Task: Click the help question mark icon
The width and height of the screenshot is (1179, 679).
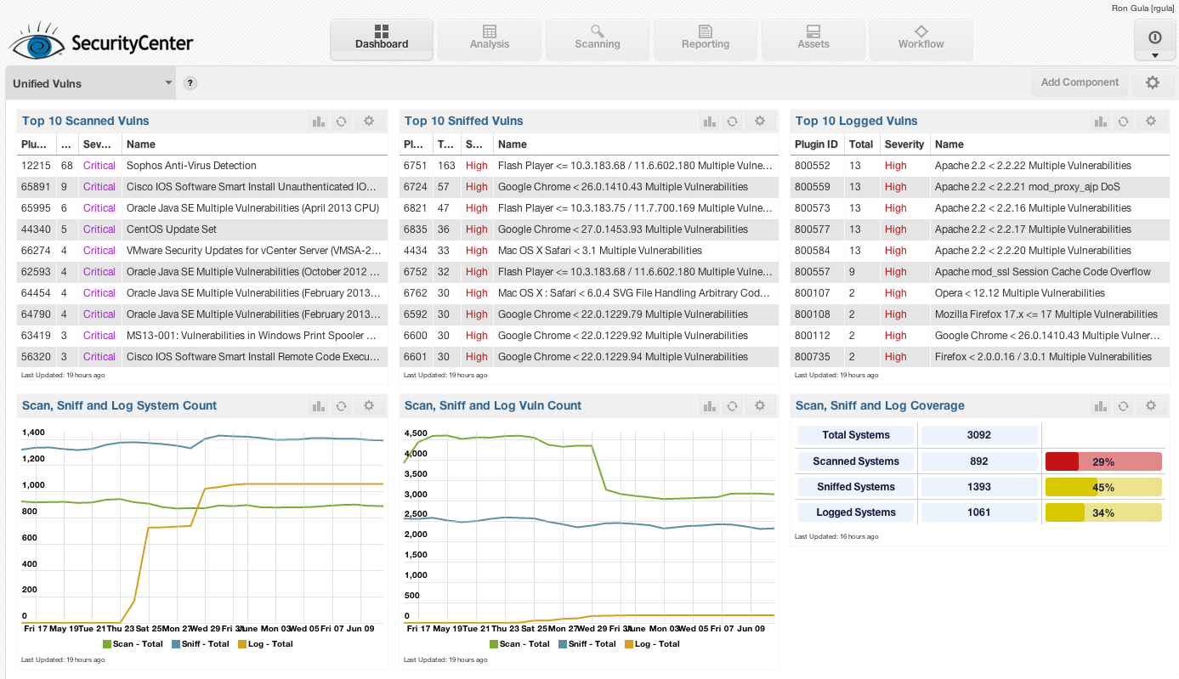Action: click(190, 83)
